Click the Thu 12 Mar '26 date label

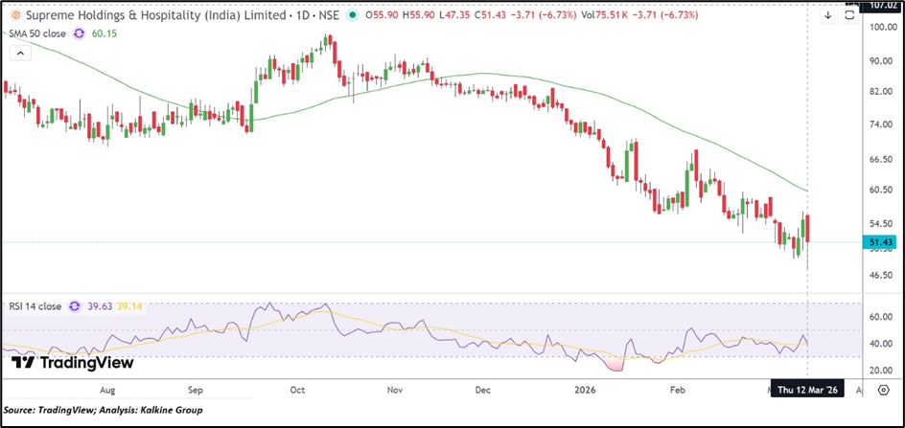pyautogui.click(x=809, y=391)
